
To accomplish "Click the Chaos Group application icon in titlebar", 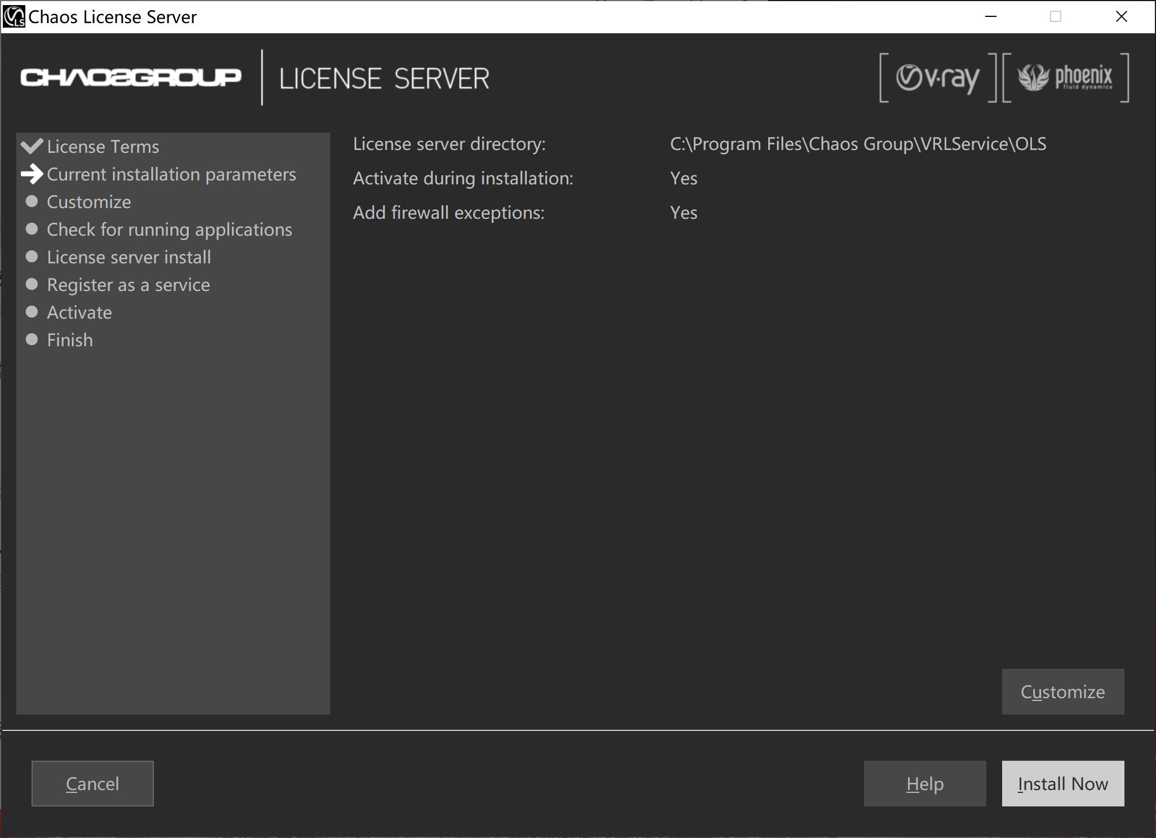I will 14,16.
